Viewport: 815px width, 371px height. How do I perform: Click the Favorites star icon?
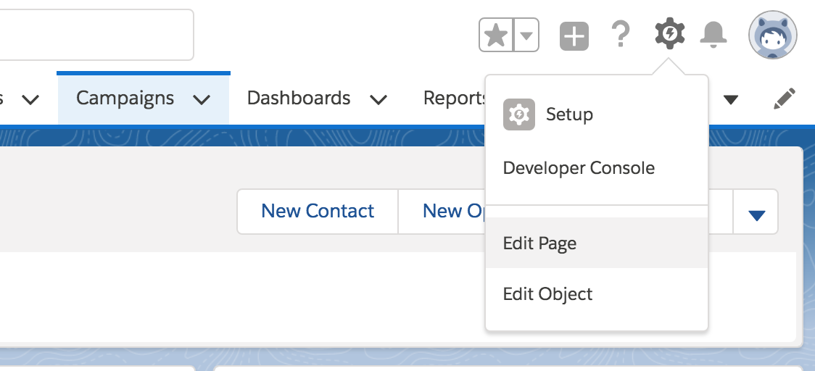[497, 36]
